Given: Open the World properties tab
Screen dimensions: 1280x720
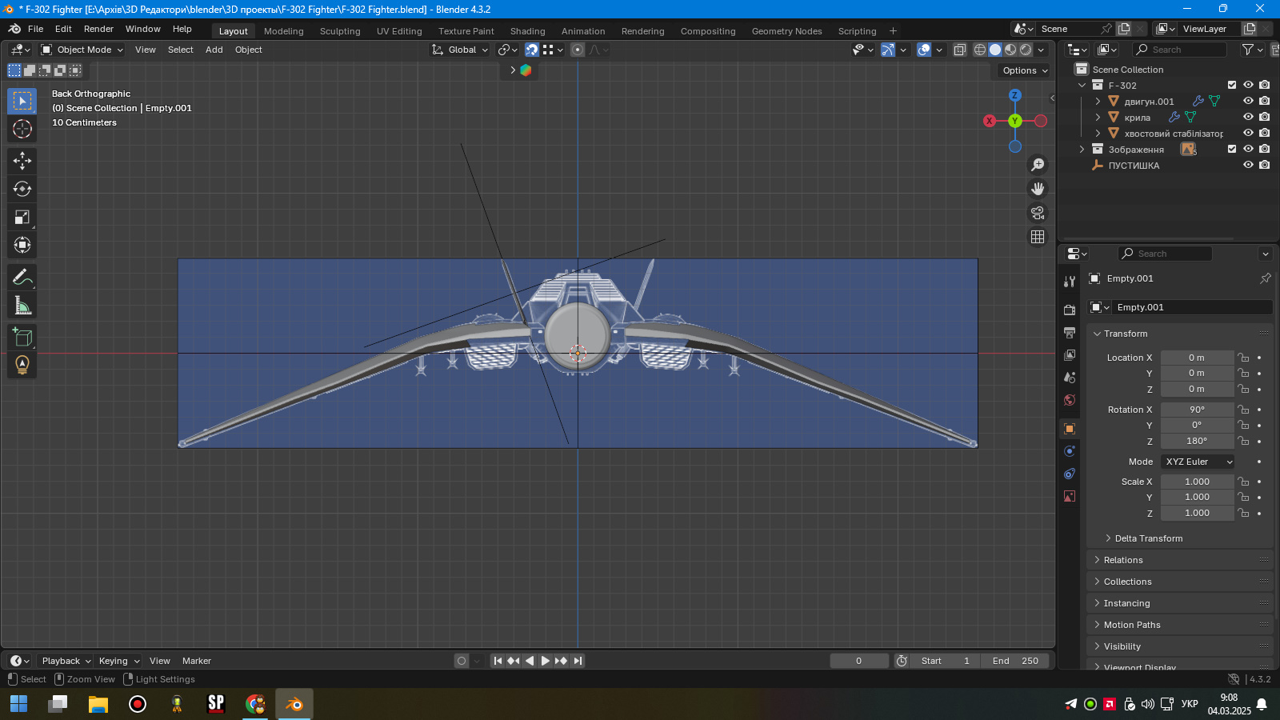Looking at the screenshot, I should [x=1070, y=400].
